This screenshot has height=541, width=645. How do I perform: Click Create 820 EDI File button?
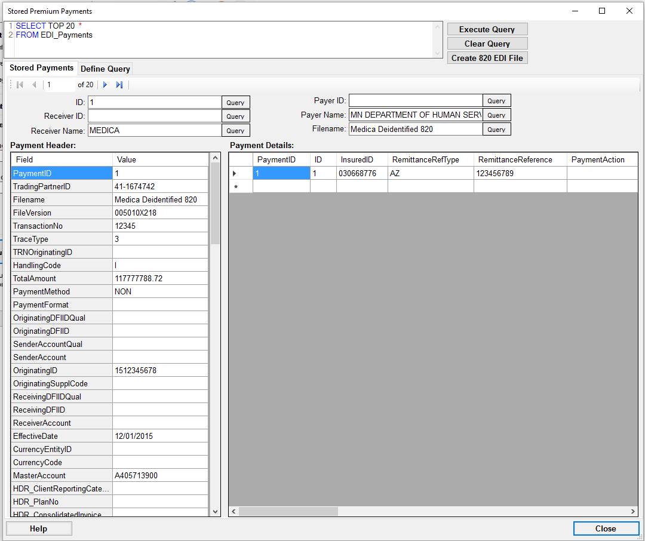(487, 58)
